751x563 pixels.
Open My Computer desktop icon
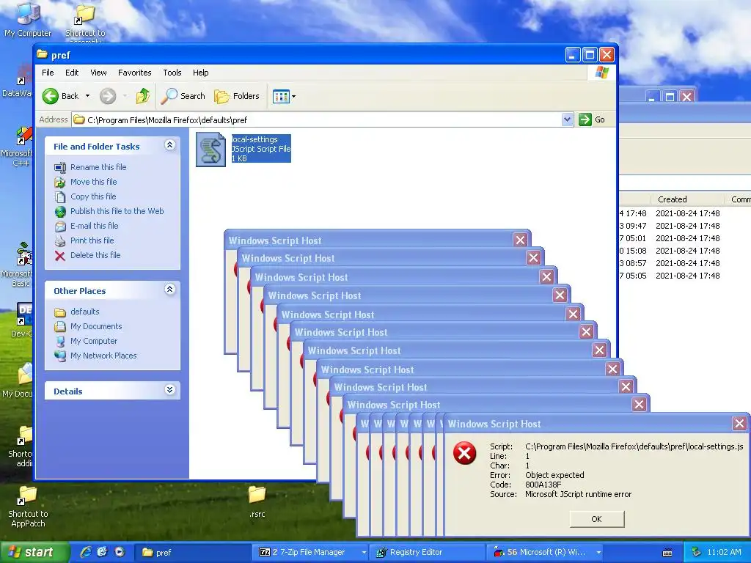point(28,19)
